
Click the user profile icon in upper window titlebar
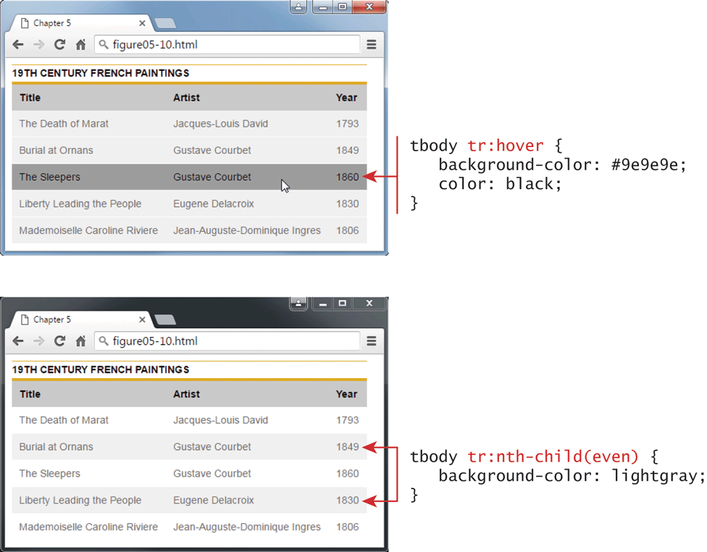(x=298, y=7)
